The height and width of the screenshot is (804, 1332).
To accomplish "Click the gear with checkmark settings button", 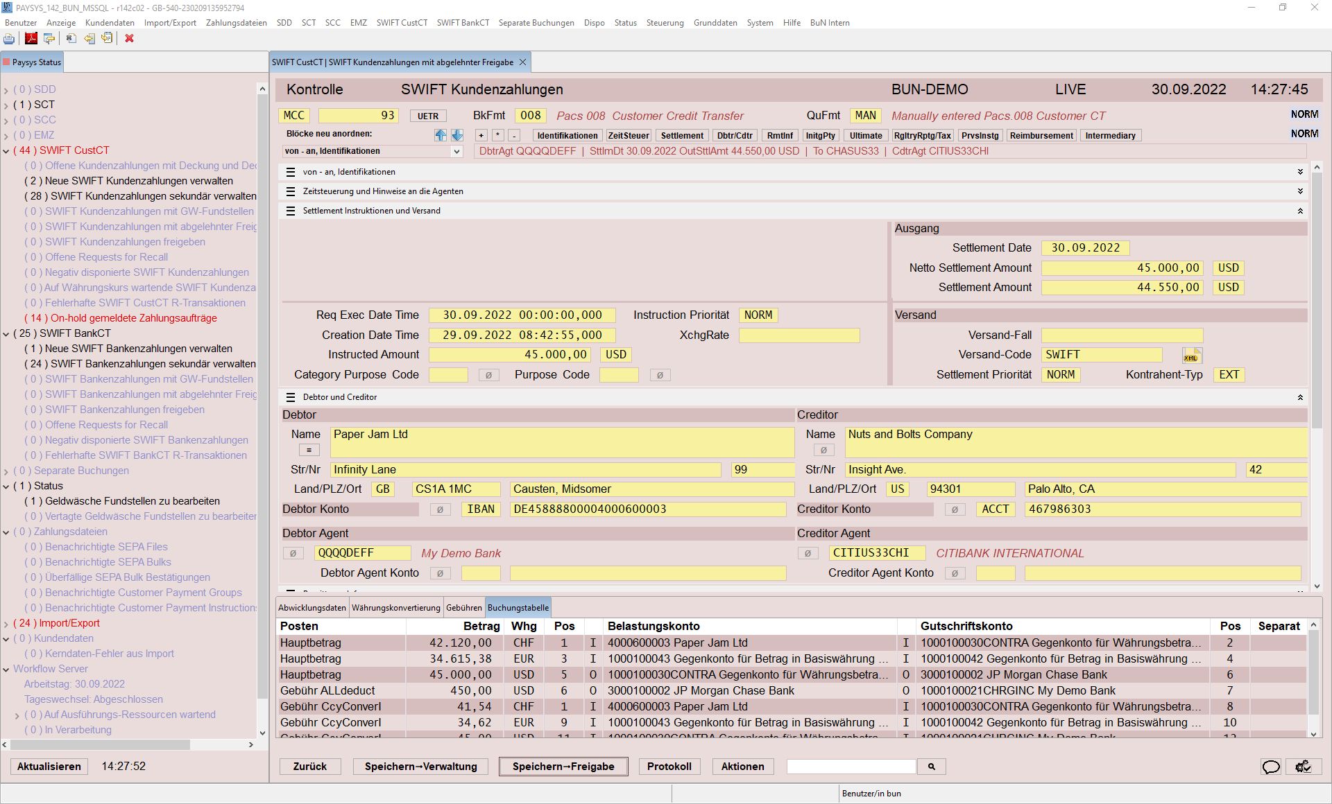I will point(1303,767).
